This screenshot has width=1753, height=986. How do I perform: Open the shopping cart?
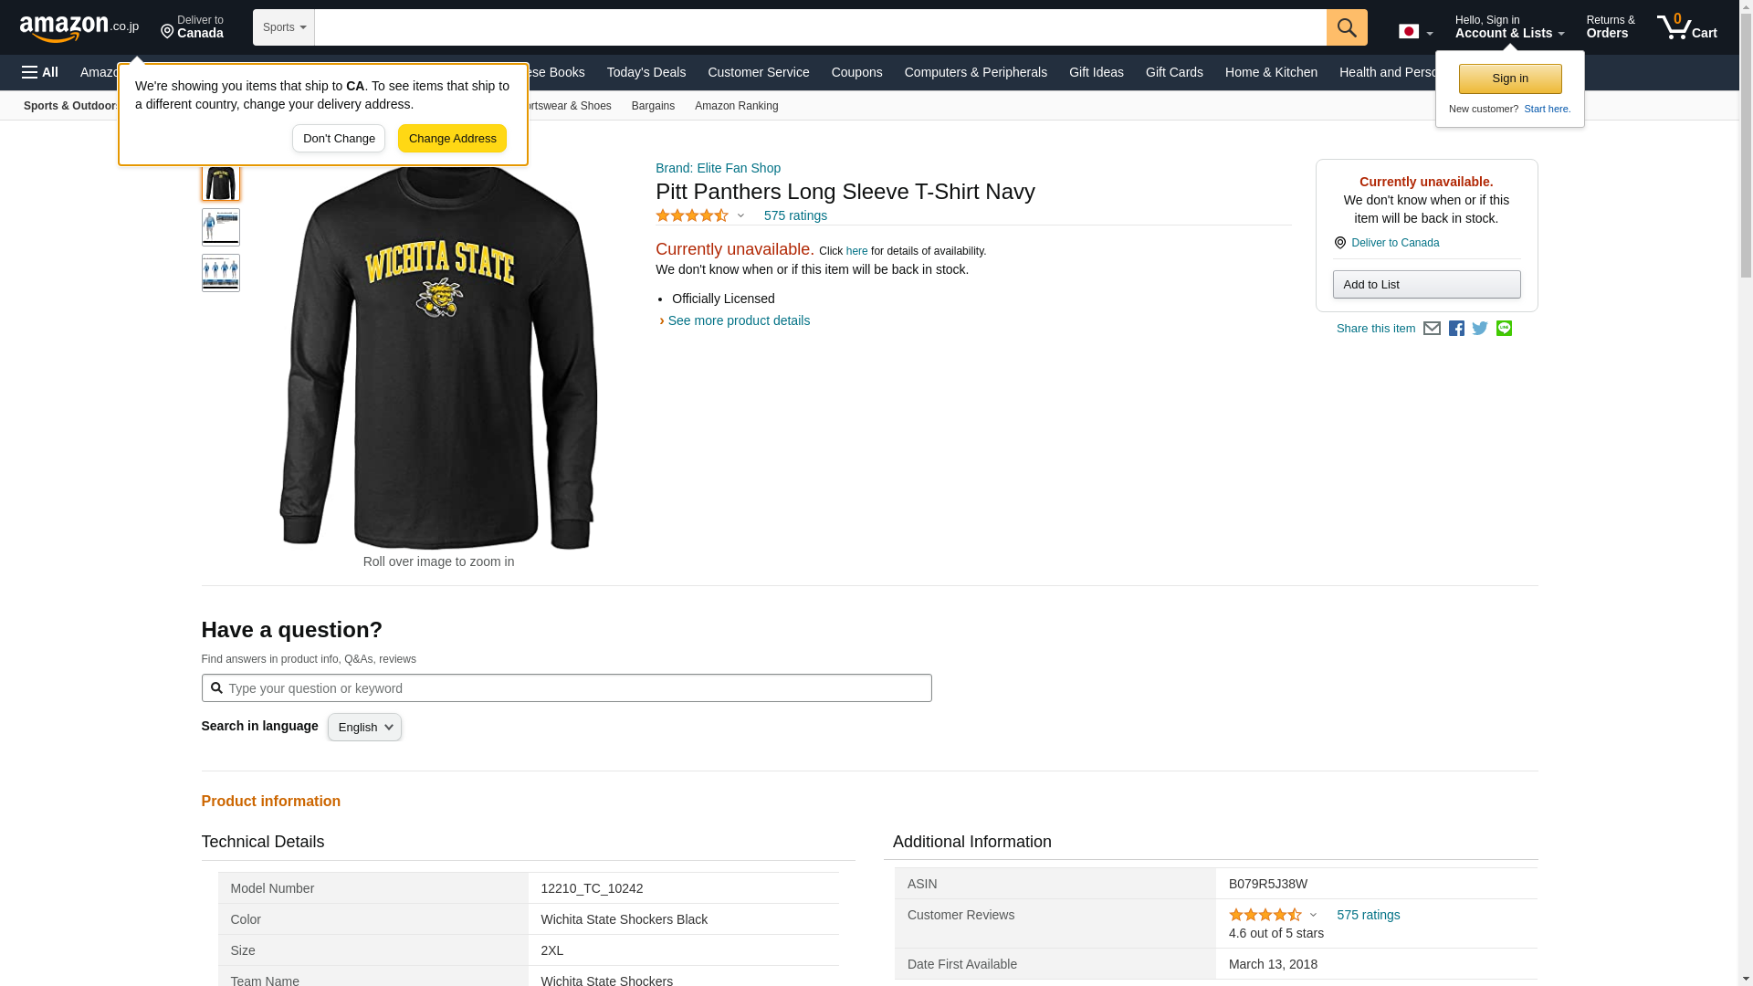tap(1686, 27)
